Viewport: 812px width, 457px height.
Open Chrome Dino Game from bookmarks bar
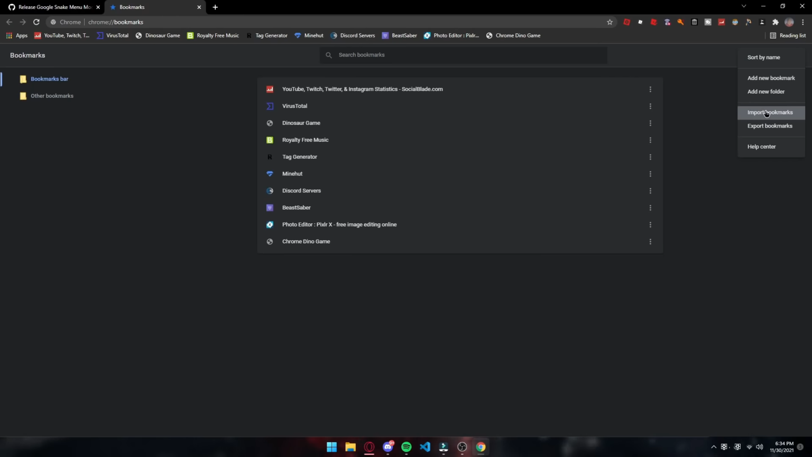[513, 35]
